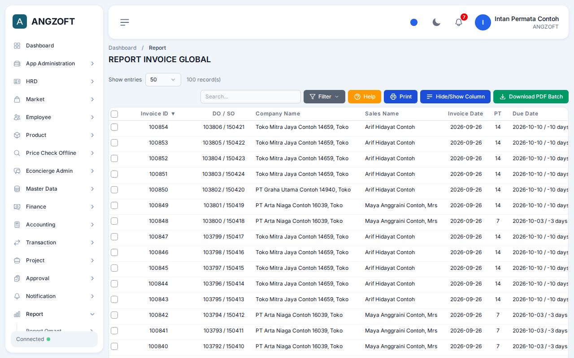Expand the Product submenu chevron
Image resolution: width=574 pixels, height=358 pixels.
(x=92, y=135)
